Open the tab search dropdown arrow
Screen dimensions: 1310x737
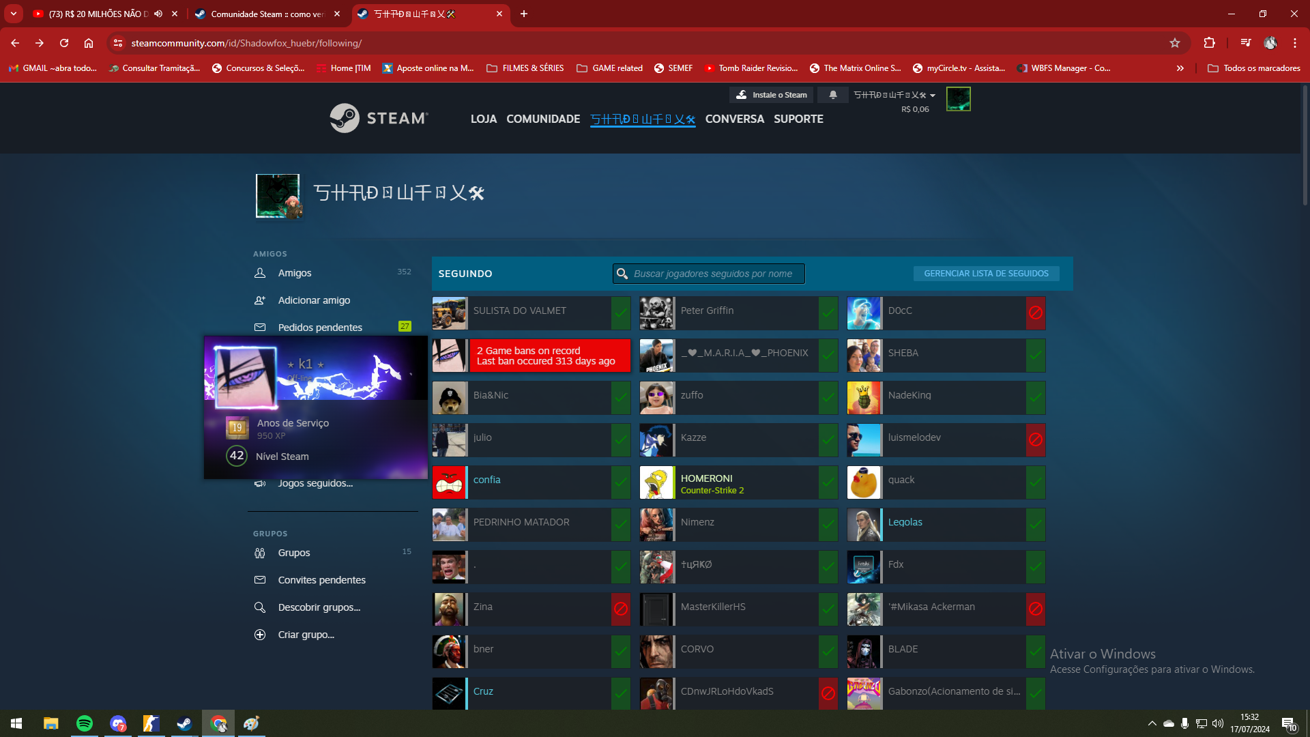(x=13, y=14)
